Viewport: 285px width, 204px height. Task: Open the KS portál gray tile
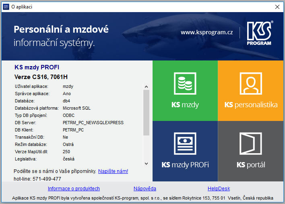[251, 151]
